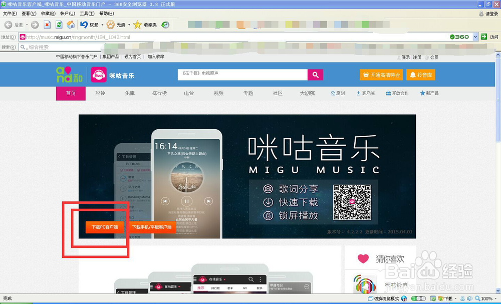Click the pause button on phone mockup
This screenshot has height=304, width=501.
(186, 201)
